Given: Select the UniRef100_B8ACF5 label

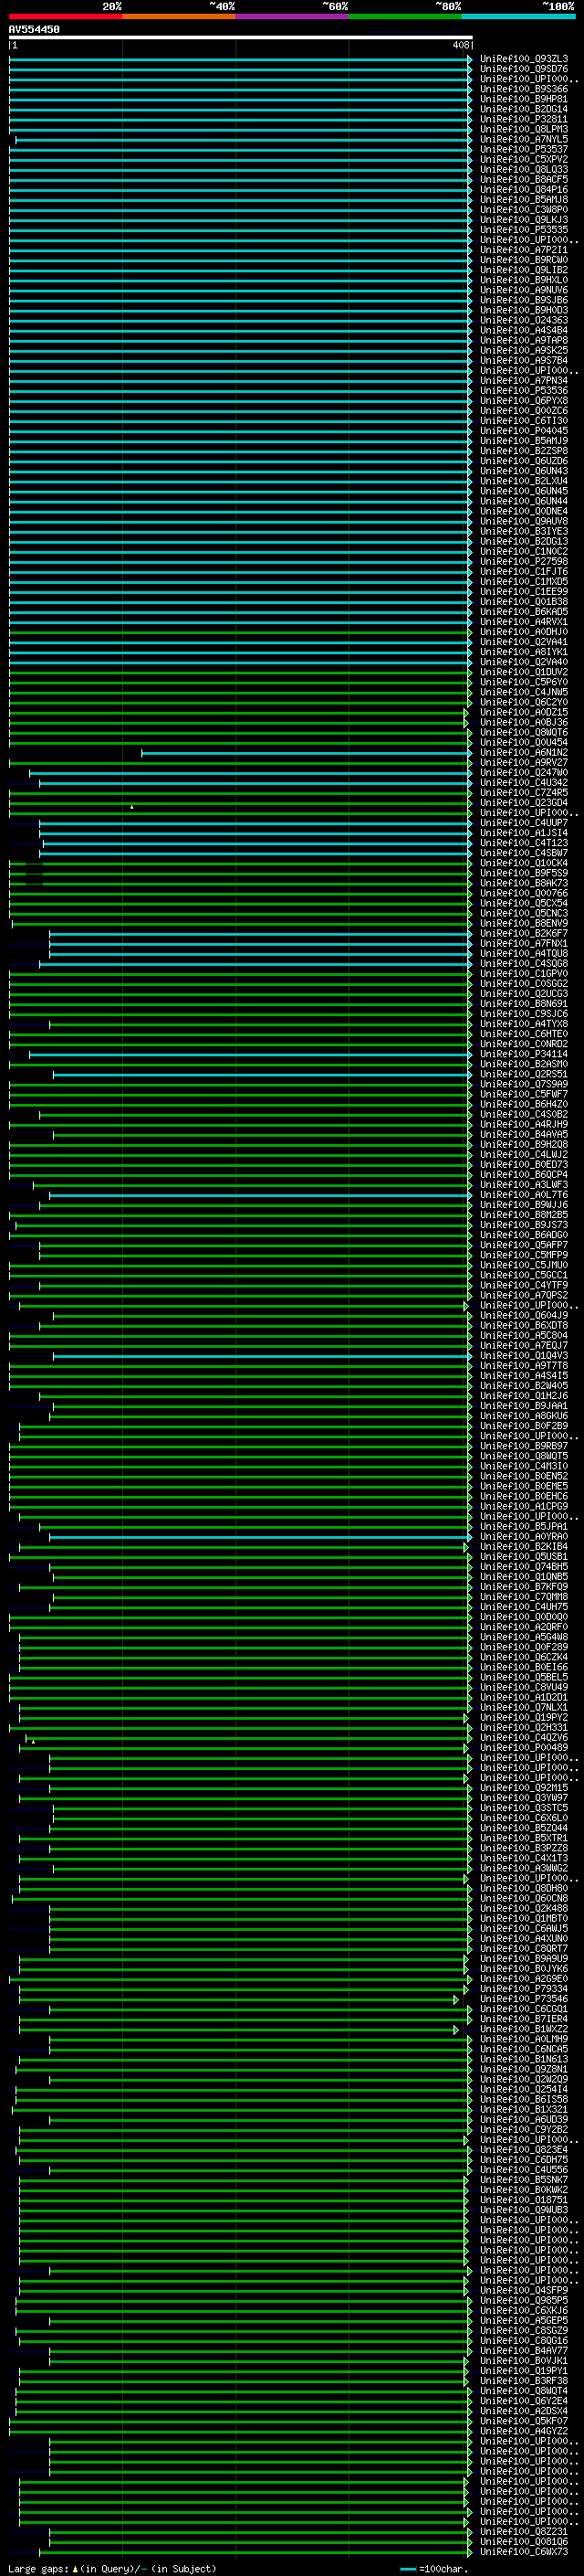Looking at the screenshot, I should coord(523,179).
